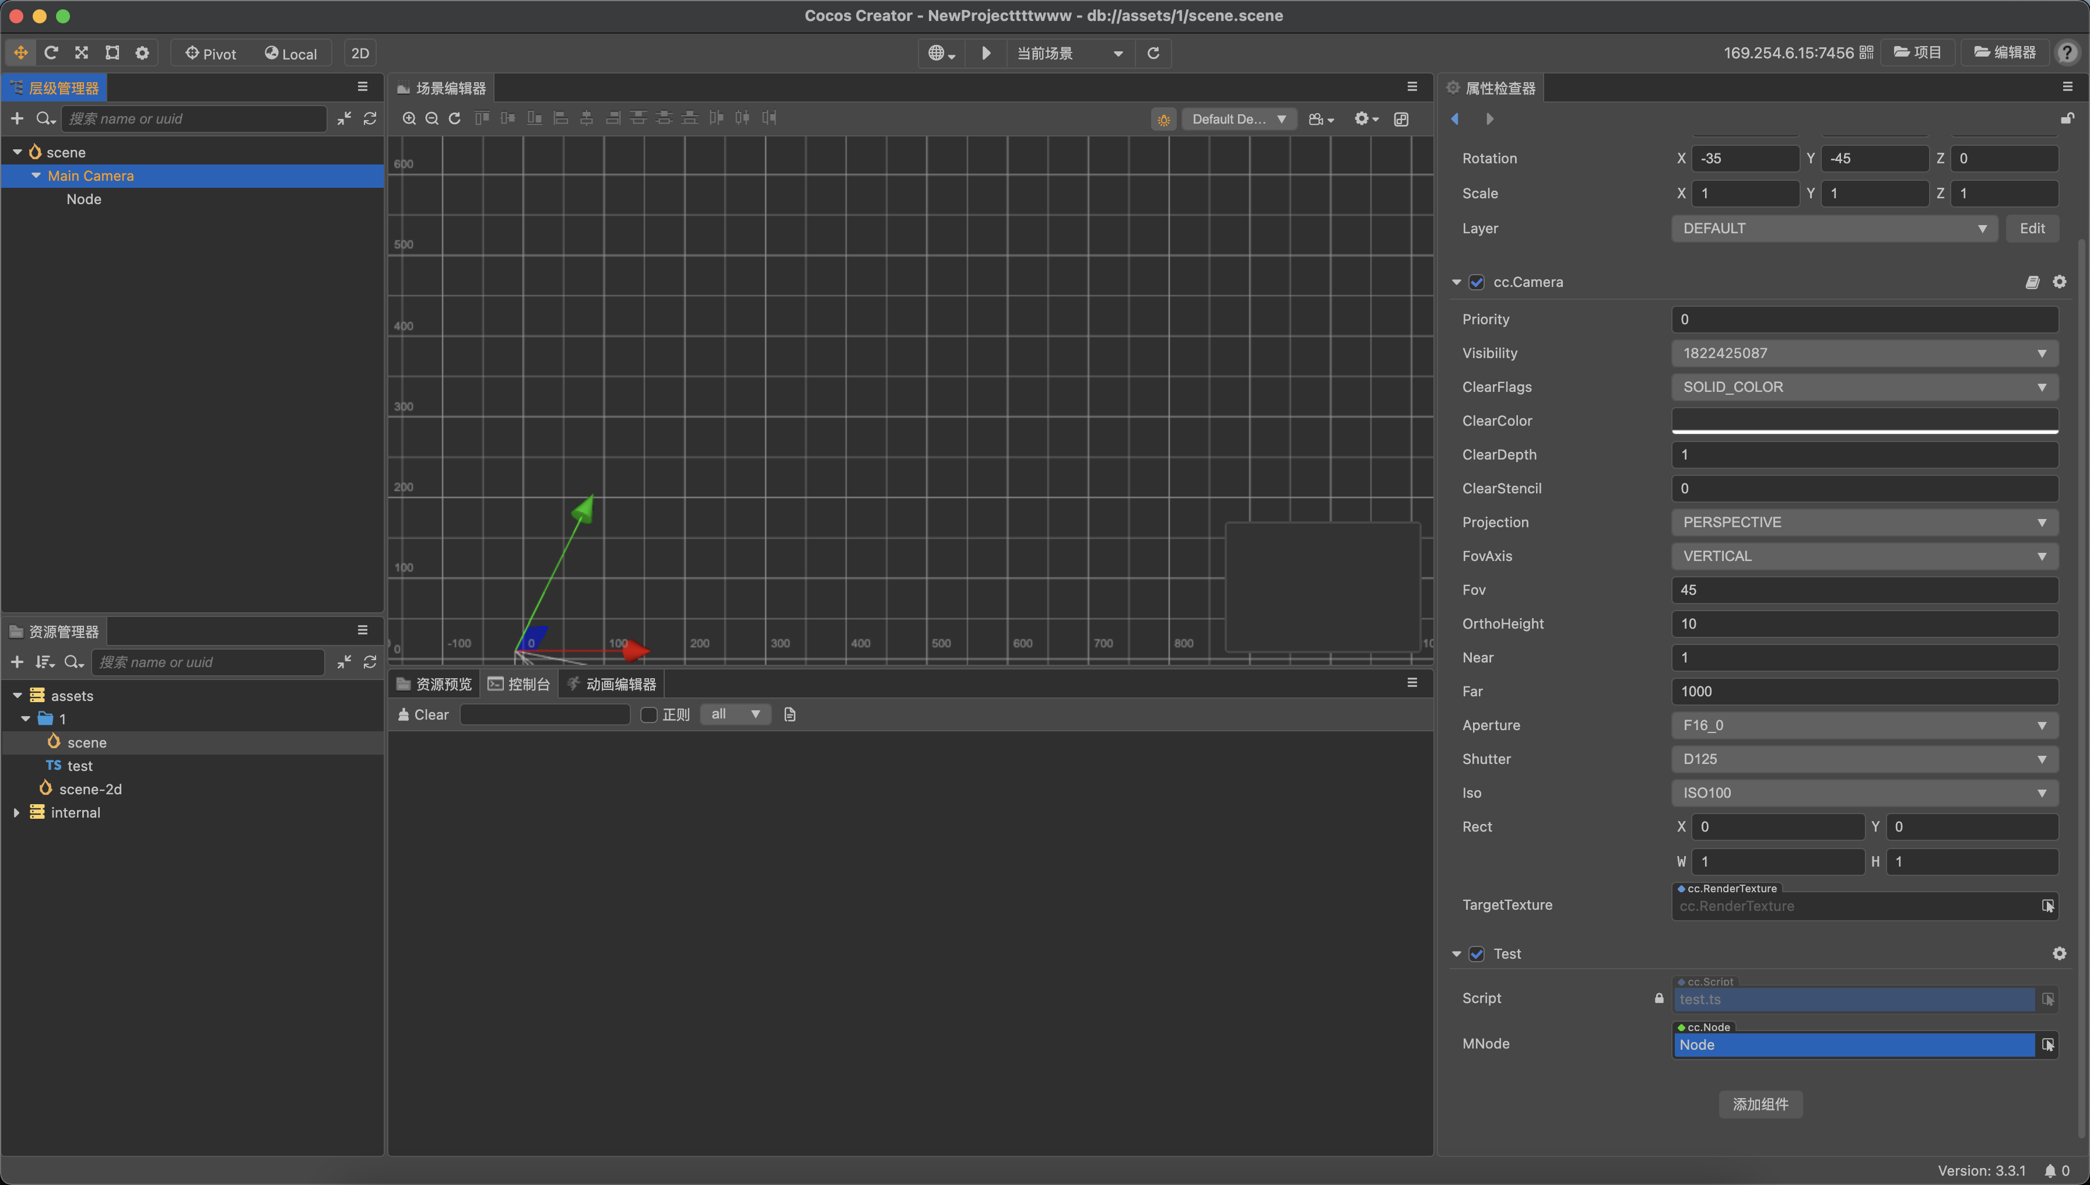The width and height of the screenshot is (2090, 1185).
Task: Open the Projection dropdown
Action: [x=1864, y=523]
